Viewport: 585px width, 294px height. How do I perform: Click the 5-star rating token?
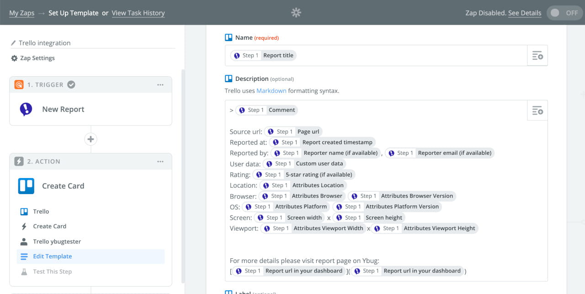304,174
